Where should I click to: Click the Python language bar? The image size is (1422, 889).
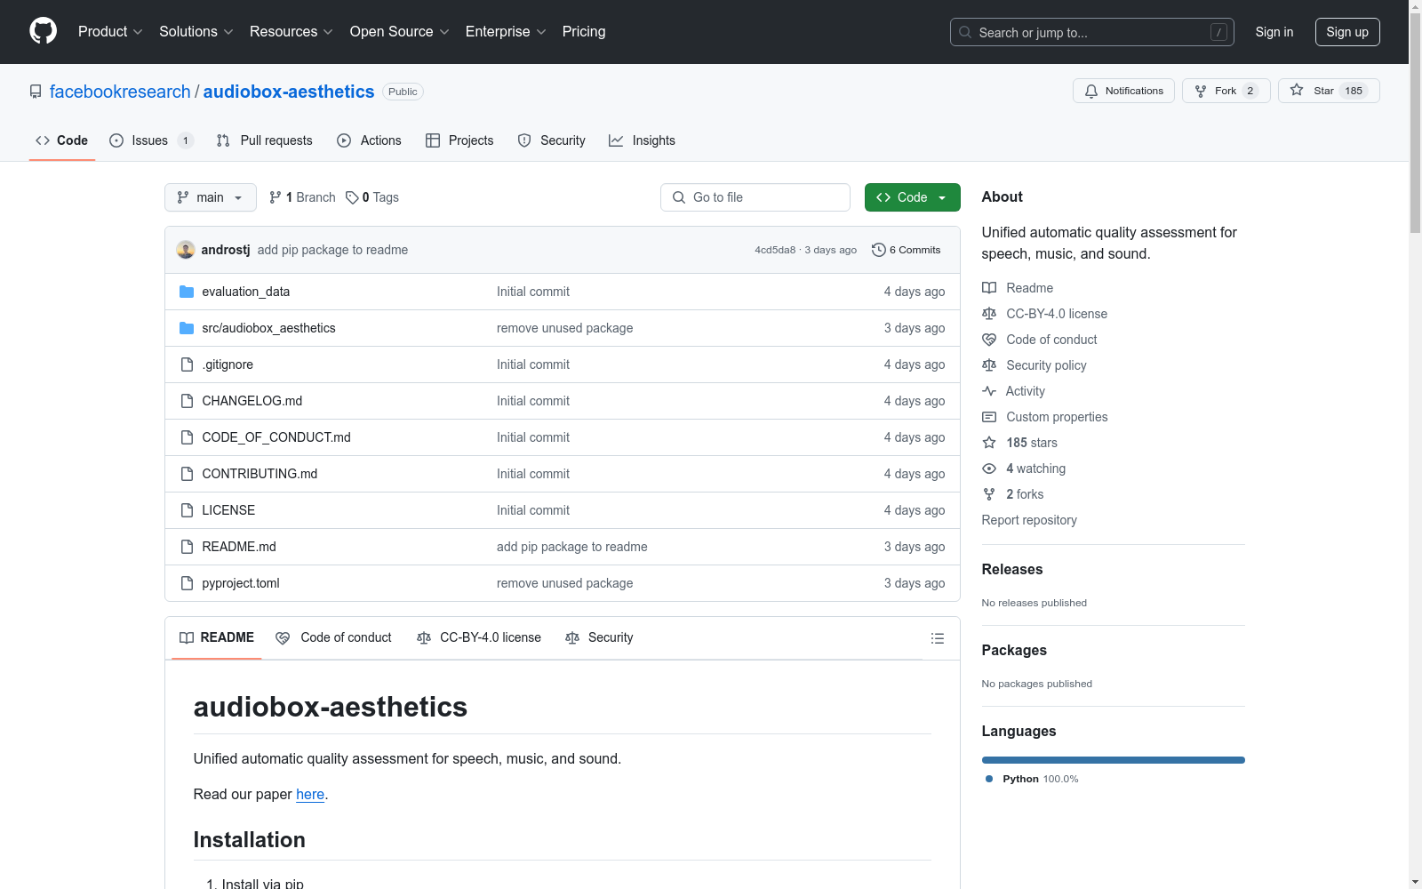(1114, 760)
